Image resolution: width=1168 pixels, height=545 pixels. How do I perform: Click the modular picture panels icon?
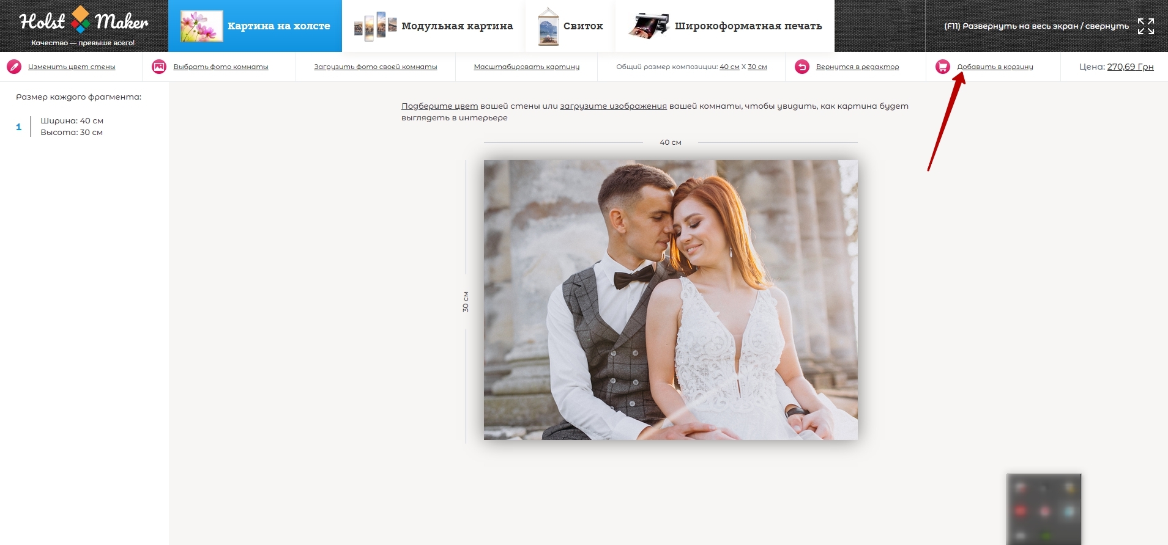click(375, 26)
